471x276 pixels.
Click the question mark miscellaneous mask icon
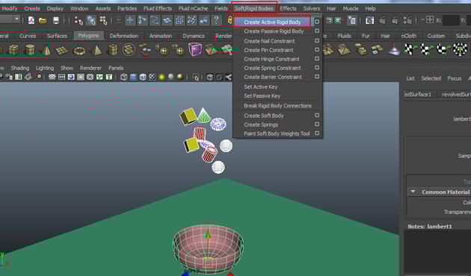[216, 20]
